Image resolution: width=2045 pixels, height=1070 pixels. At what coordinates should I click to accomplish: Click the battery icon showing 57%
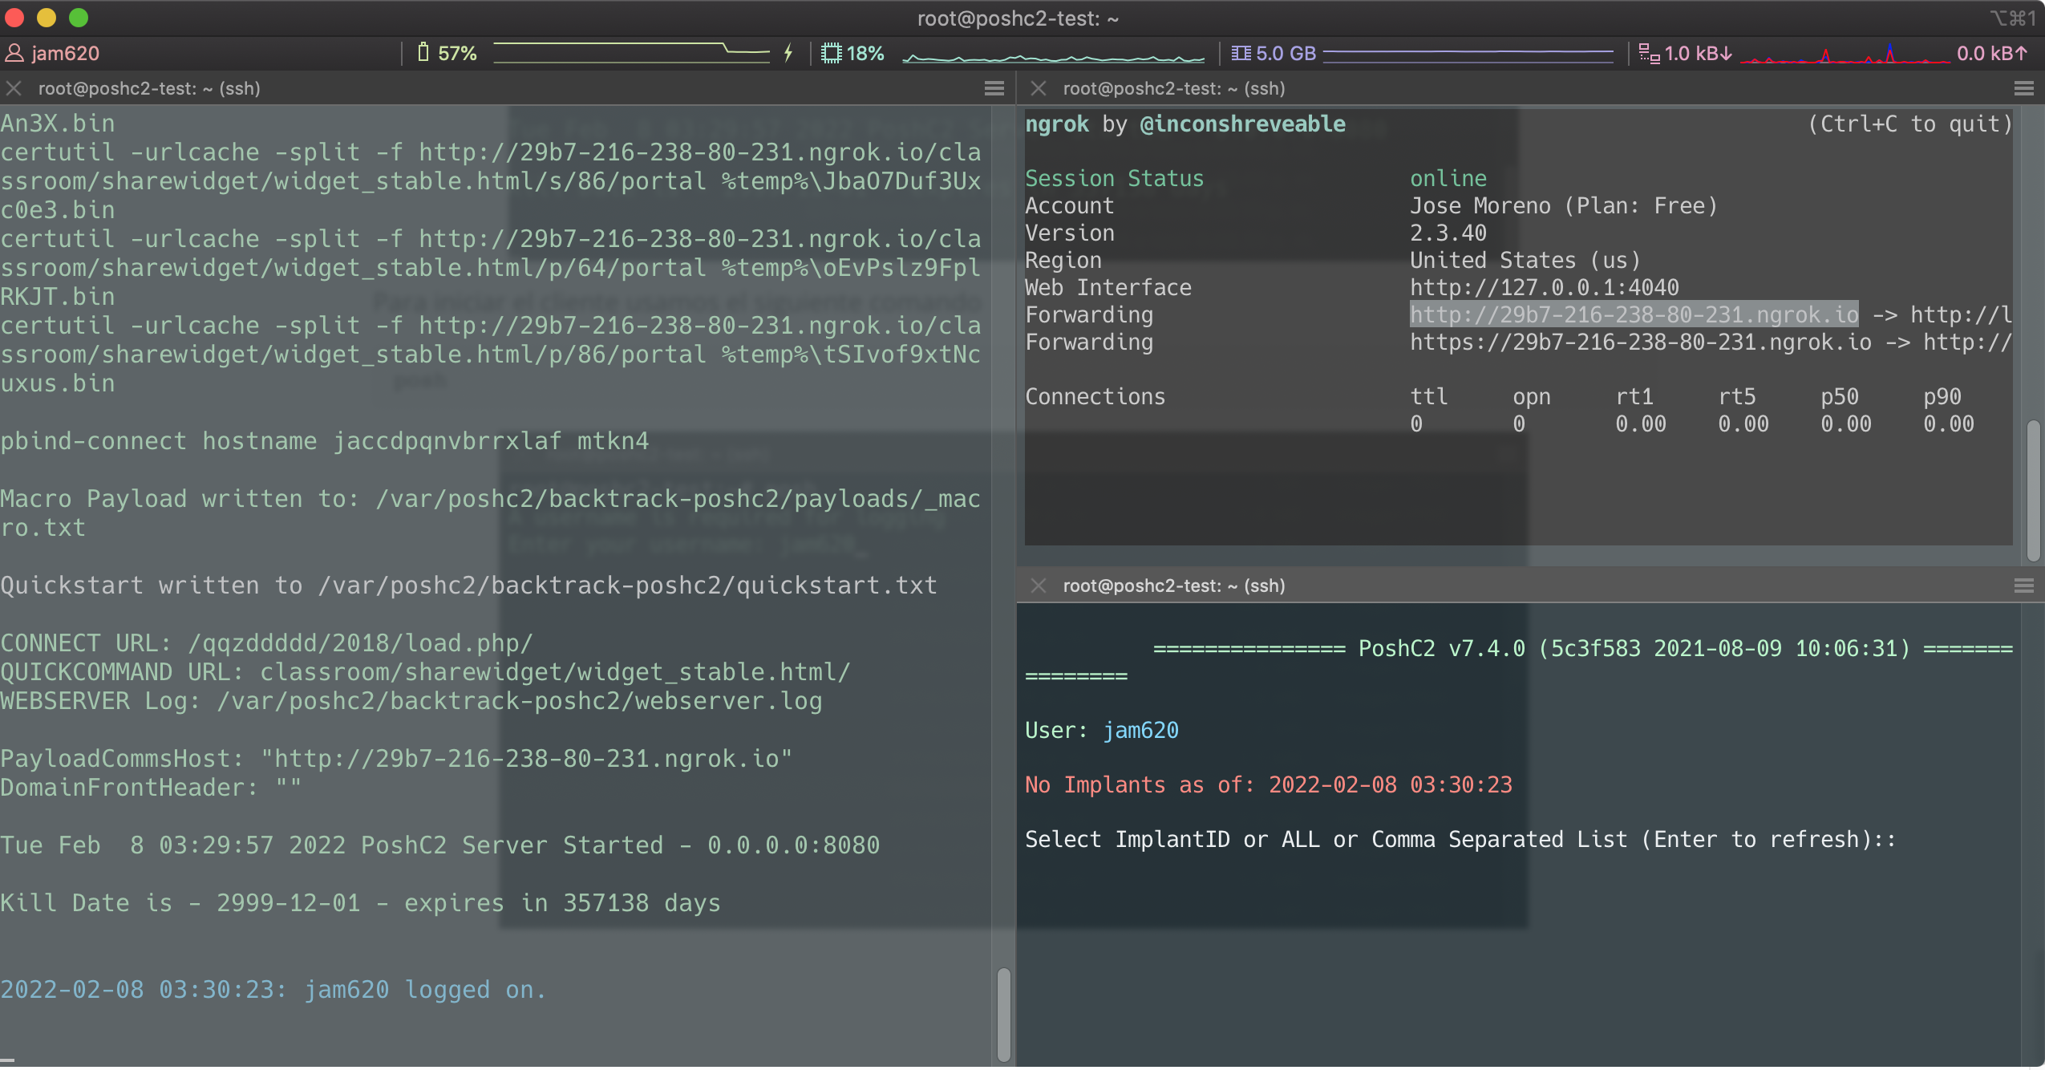pyautogui.click(x=423, y=53)
